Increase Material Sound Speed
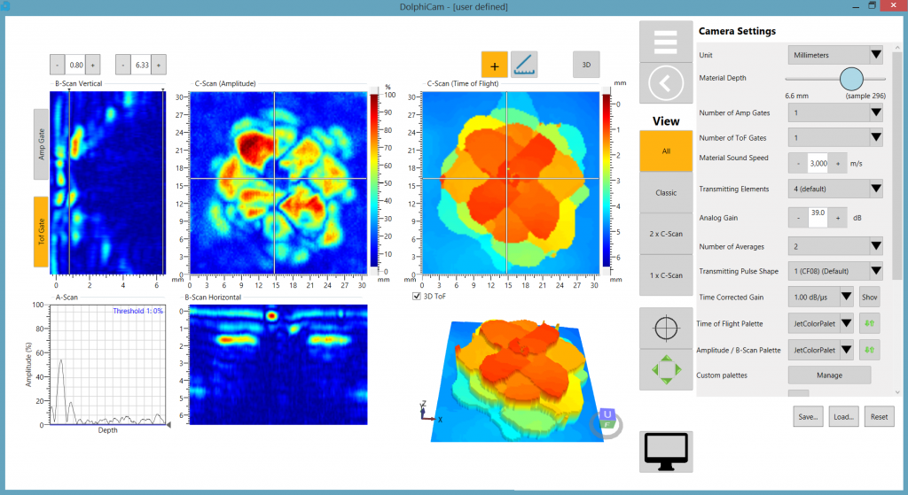 click(837, 164)
